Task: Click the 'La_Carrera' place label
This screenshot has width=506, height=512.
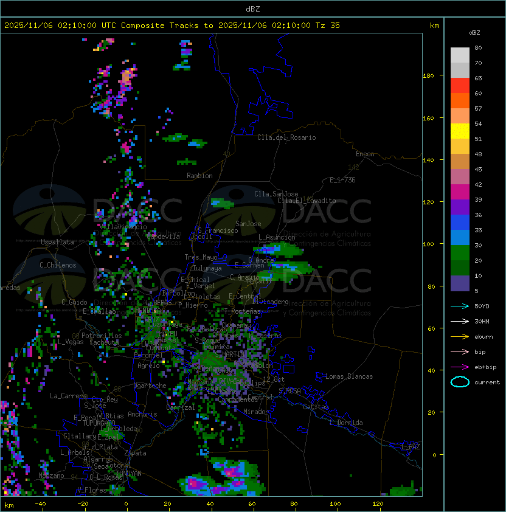Action: click(x=68, y=396)
